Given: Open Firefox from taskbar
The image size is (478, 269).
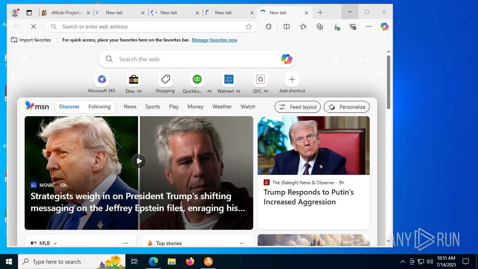Looking at the screenshot, I should [190, 262].
